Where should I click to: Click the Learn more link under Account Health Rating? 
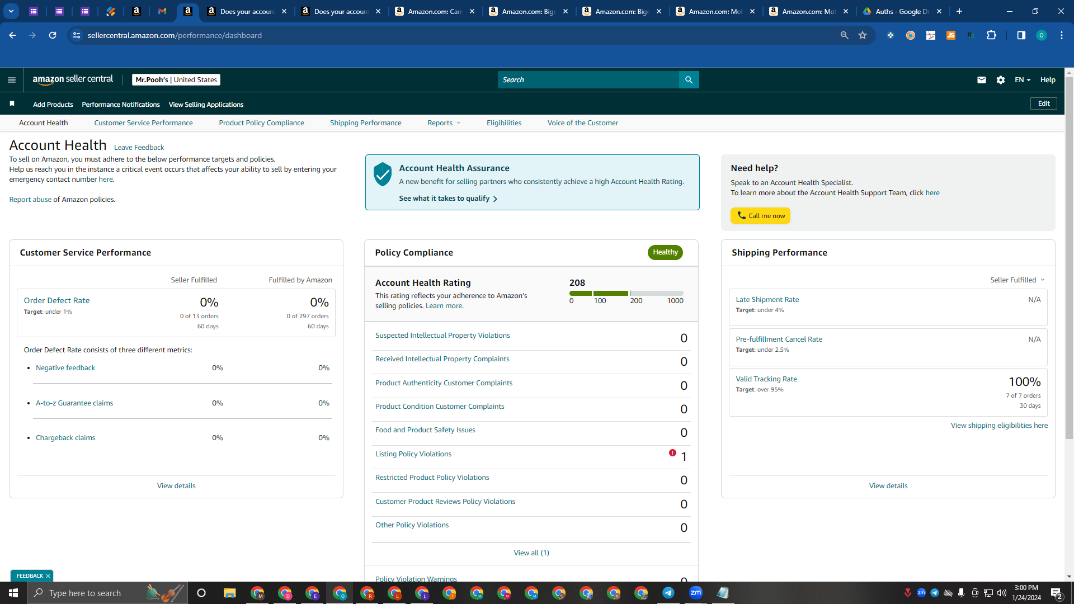(444, 306)
